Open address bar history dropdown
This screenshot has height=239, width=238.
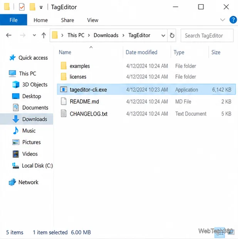tap(163, 35)
